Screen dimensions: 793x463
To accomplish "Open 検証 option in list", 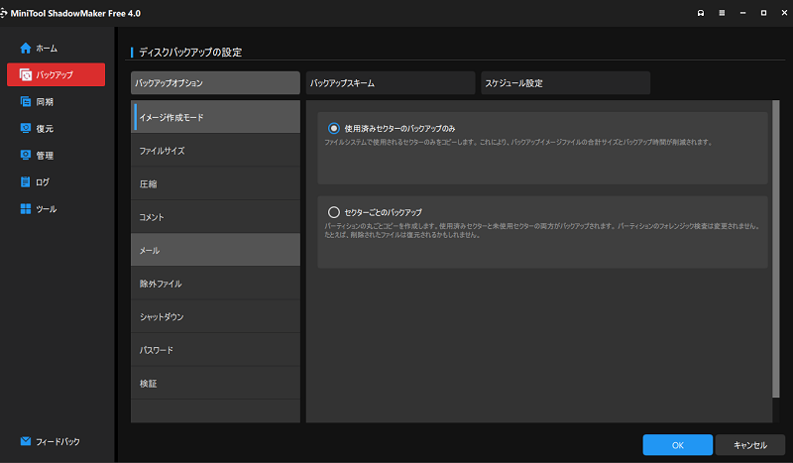I will 215,383.
